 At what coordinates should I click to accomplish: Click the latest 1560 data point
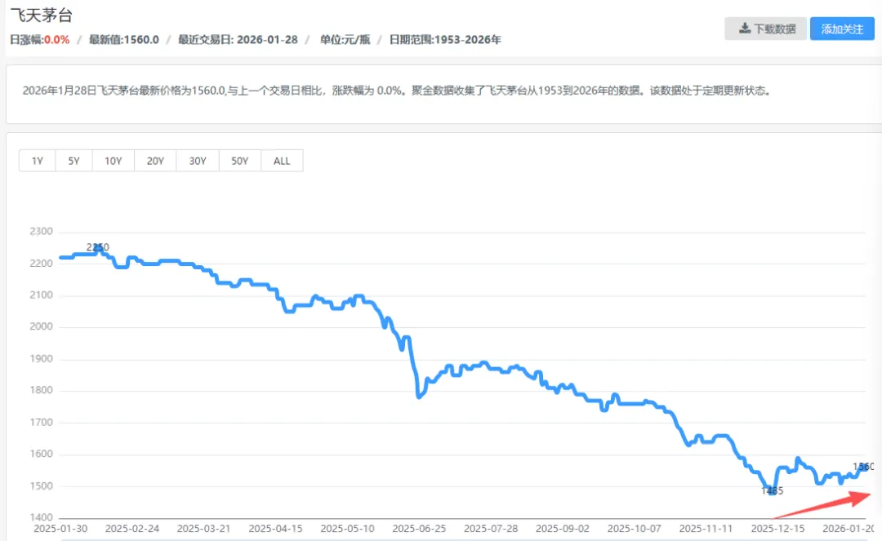tap(865, 466)
